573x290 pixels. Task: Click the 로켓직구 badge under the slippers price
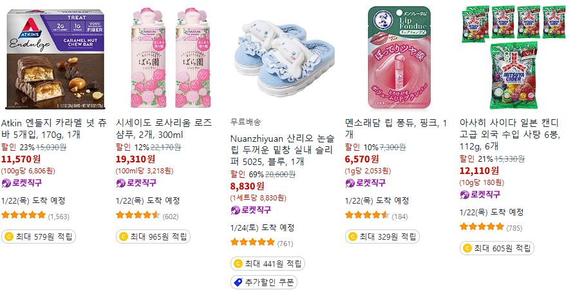250,210
